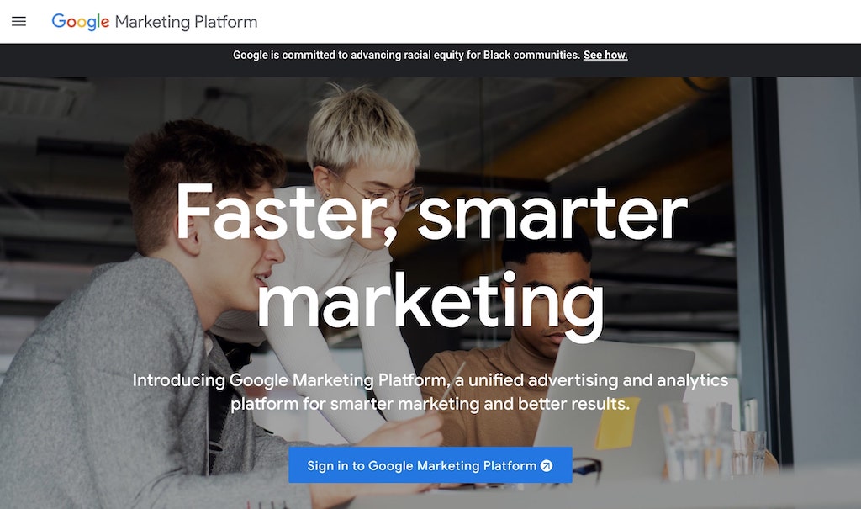Follow the "See how." link
This screenshot has height=509, width=861.
pos(605,55)
